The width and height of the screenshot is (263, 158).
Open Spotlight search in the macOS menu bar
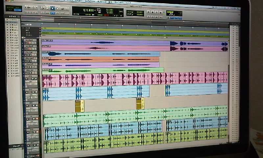click(x=238, y=9)
